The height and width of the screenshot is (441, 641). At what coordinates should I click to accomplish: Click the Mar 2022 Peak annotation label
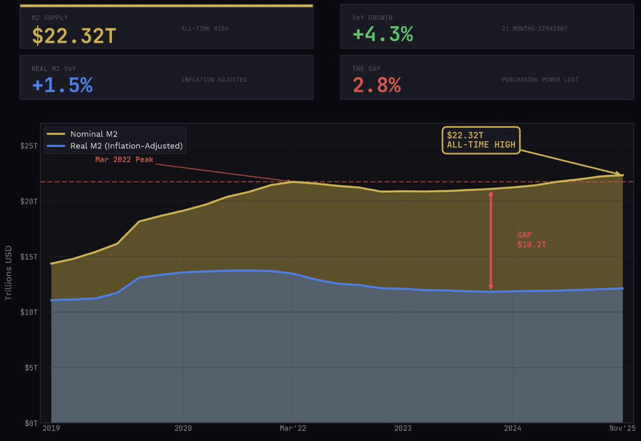(124, 159)
